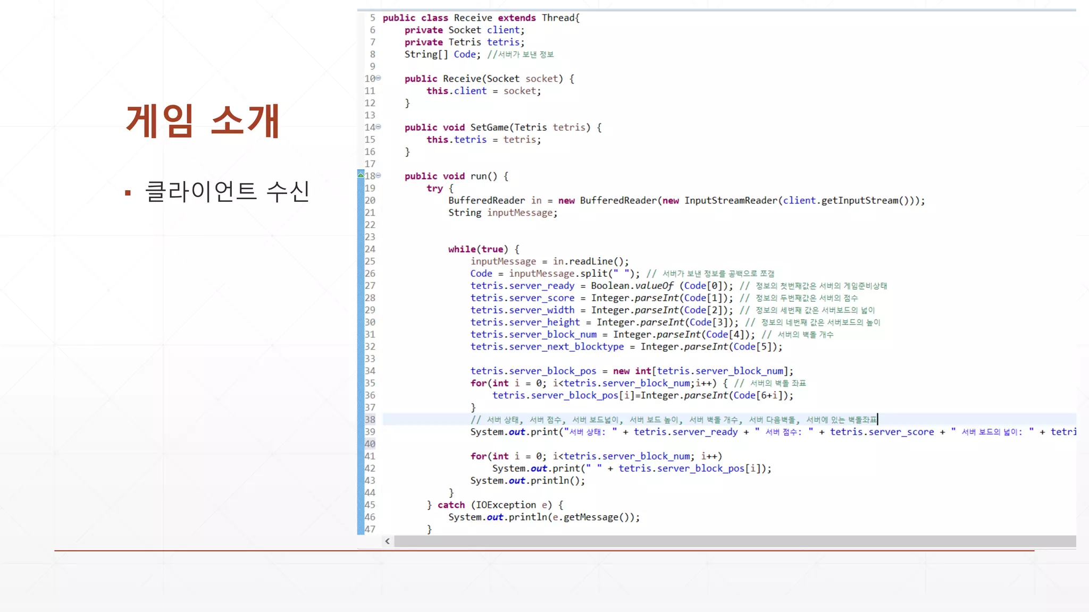The image size is (1089, 612).
Task: Click the 'String[] Code' field declaration
Action: pyautogui.click(x=441, y=55)
